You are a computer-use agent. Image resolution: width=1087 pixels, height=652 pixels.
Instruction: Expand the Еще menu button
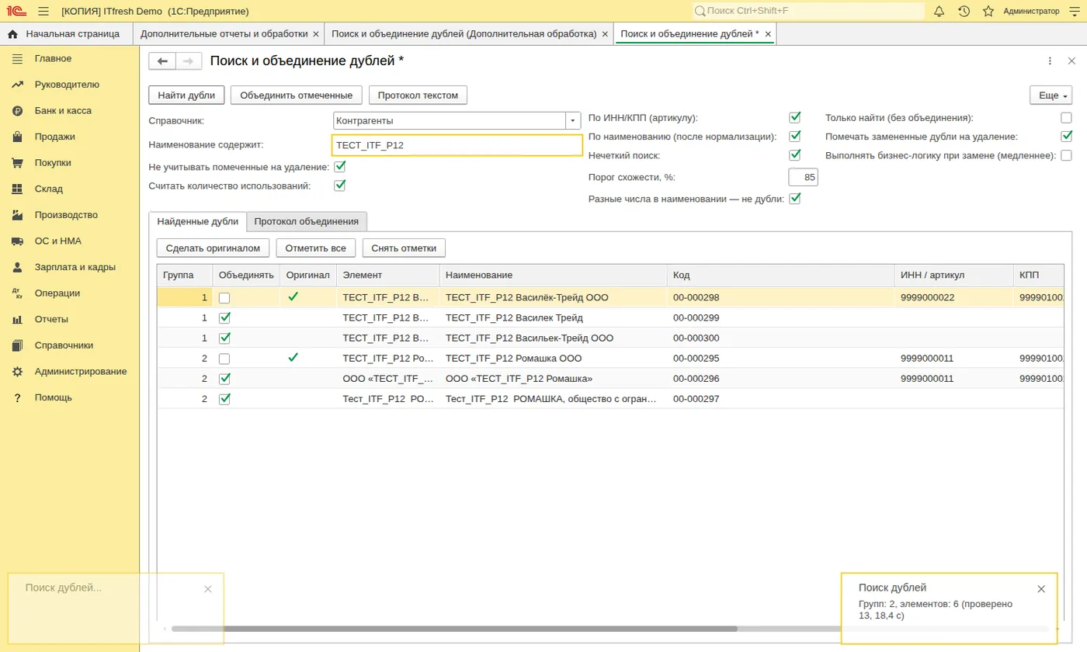(x=1053, y=95)
